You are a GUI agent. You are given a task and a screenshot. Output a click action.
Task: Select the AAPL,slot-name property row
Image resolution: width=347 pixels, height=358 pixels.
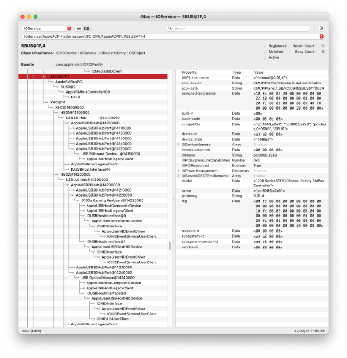coord(252,78)
